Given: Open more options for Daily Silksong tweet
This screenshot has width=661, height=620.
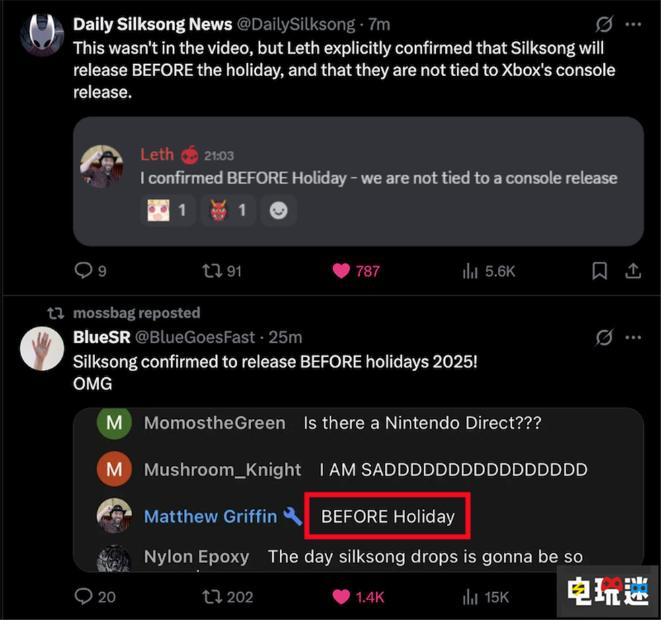Looking at the screenshot, I should coord(633,25).
